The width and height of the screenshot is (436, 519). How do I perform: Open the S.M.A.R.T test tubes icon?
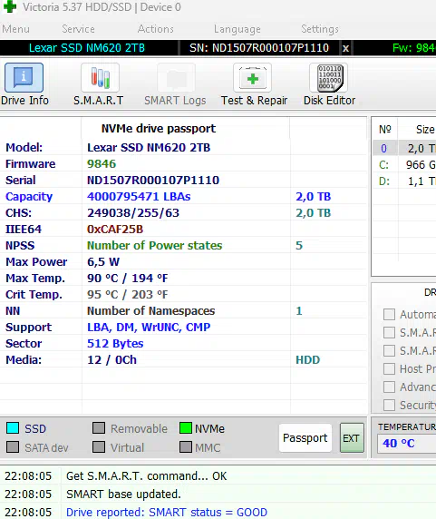[100, 77]
